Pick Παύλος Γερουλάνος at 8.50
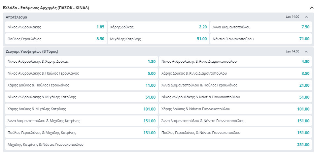315x156 pixels. (56, 39)
